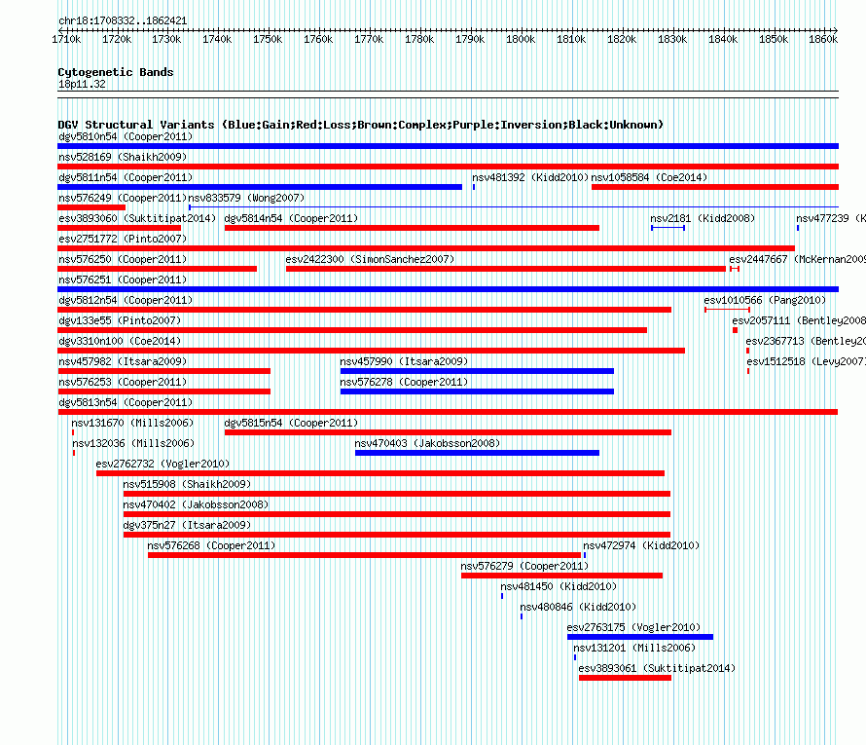The height and width of the screenshot is (745, 866).
Task: Select the blue bar under nsv470403
Action: pyautogui.click(x=477, y=453)
